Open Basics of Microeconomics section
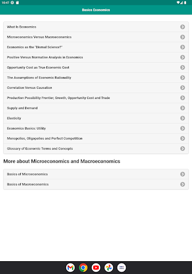Screen dimensions: 192x274 [x=96, y=174]
